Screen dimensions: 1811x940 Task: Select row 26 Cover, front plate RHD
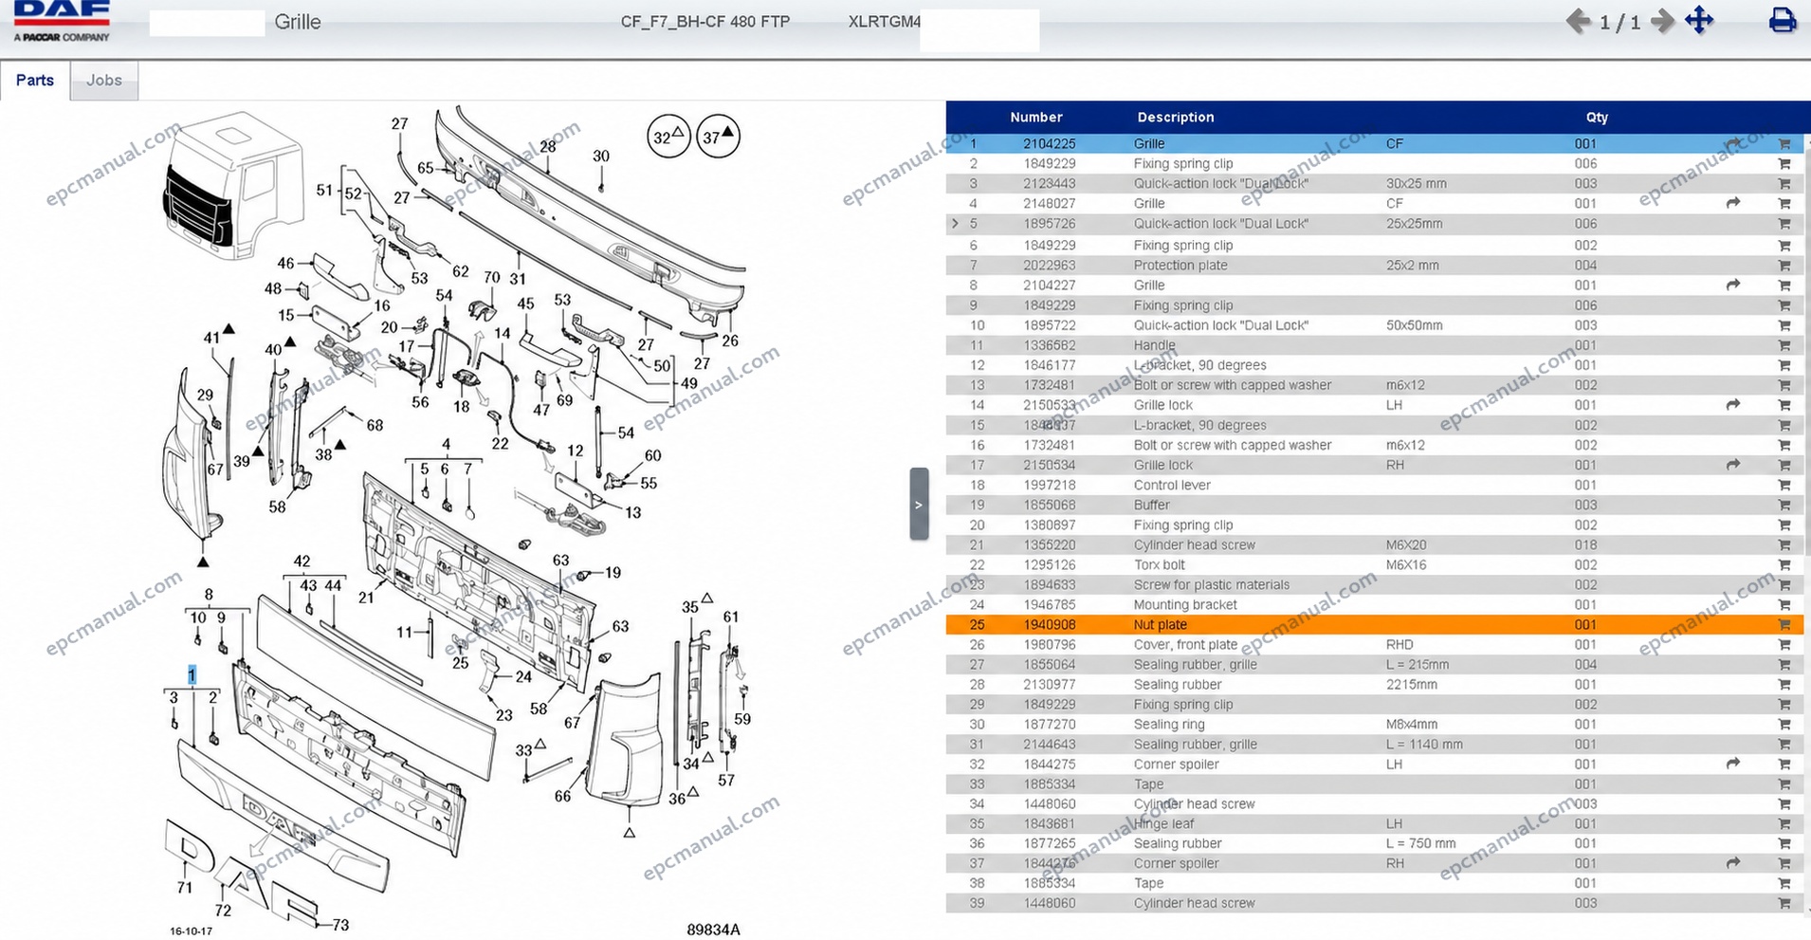[x=1375, y=645]
